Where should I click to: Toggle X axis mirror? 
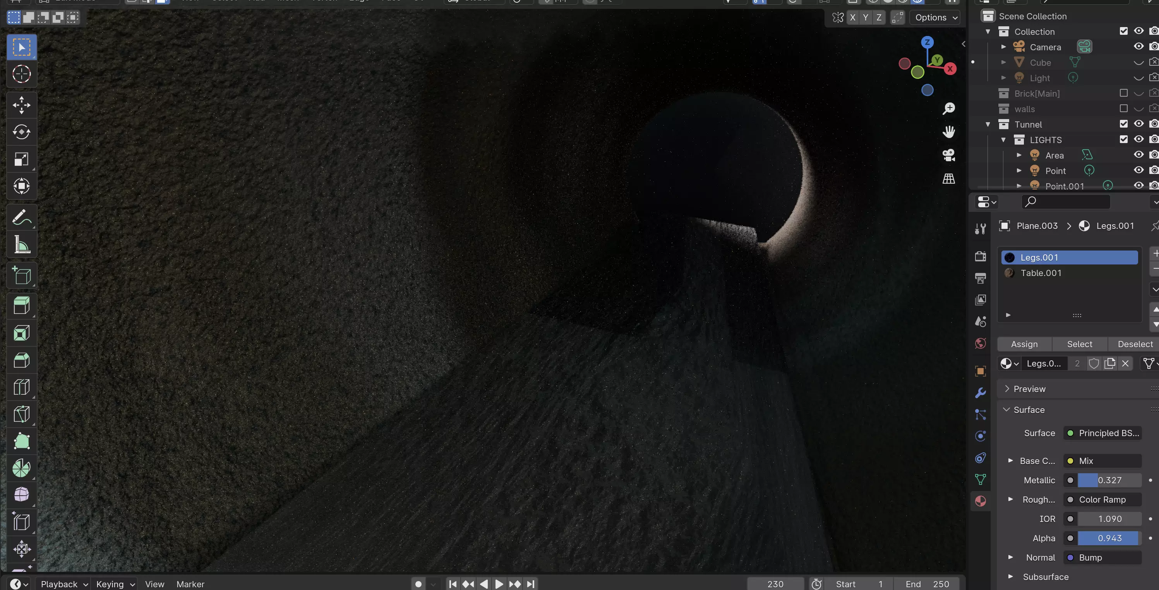(852, 17)
